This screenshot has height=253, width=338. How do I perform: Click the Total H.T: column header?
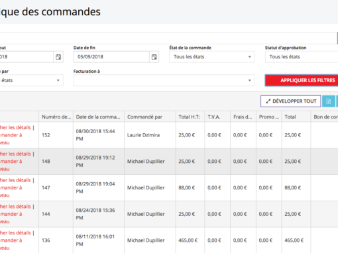[190, 117]
